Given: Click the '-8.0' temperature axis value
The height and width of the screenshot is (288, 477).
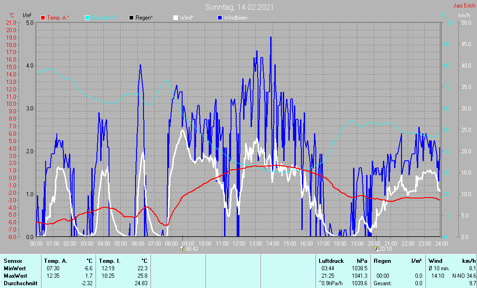Looking at the screenshot, I should (x=11, y=237).
